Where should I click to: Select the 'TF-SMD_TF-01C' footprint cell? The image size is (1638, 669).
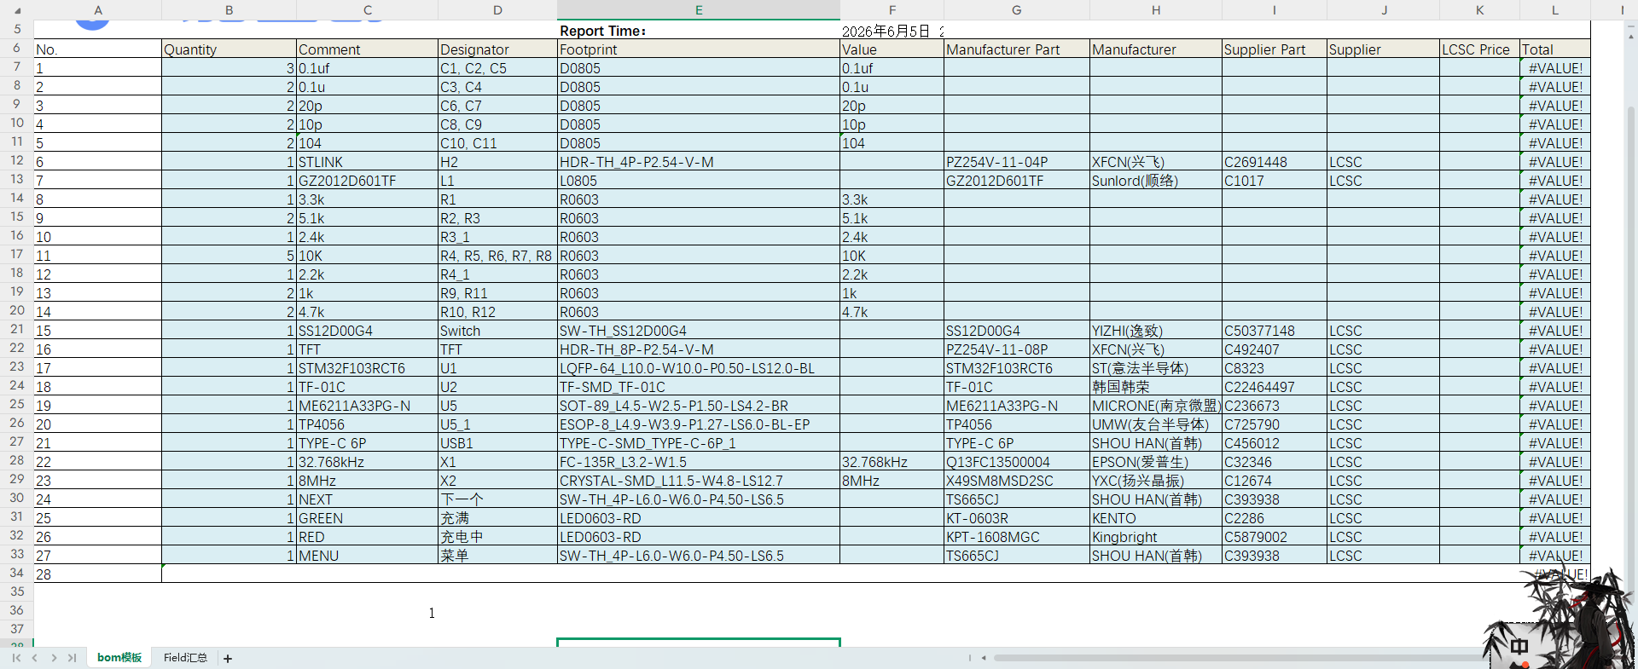point(699,387)
